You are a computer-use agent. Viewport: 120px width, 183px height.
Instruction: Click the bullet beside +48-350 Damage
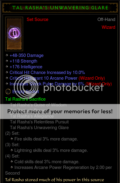[7, 55]
